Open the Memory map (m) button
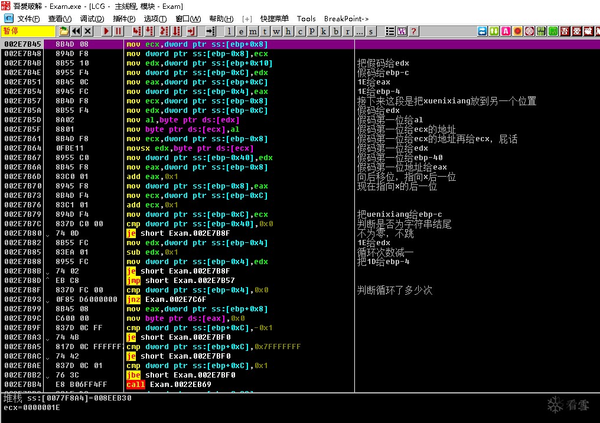Image resolution: width=600 pixels, height=423 pixels. tap(253, 31)
